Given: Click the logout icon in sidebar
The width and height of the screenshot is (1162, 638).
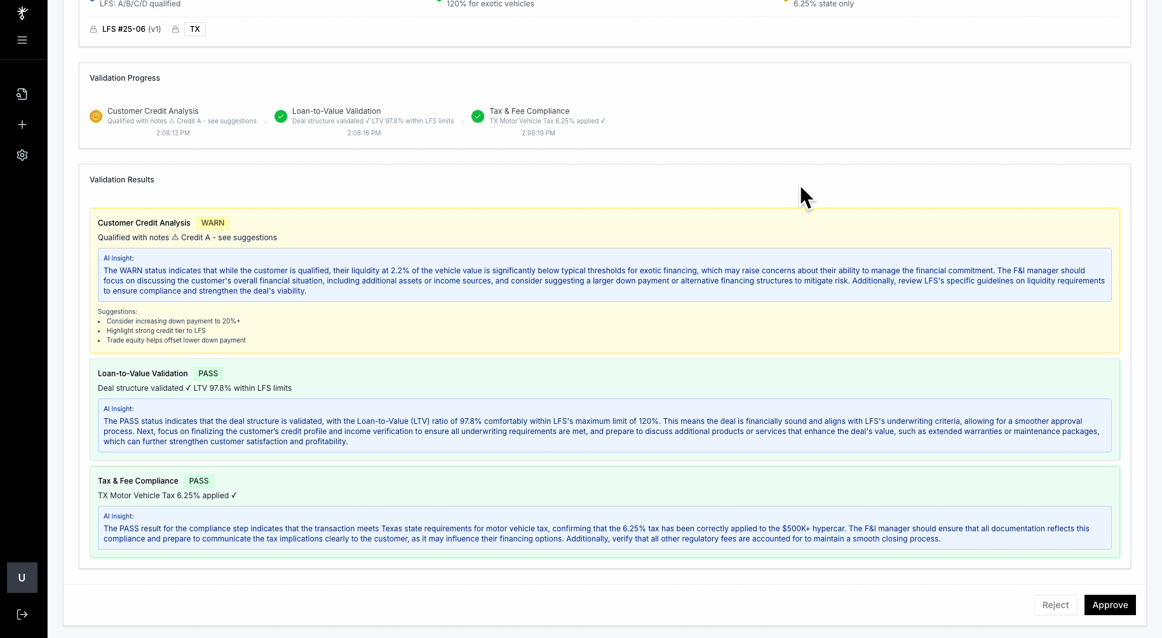Looking at the screenshot, I should 22,614.
